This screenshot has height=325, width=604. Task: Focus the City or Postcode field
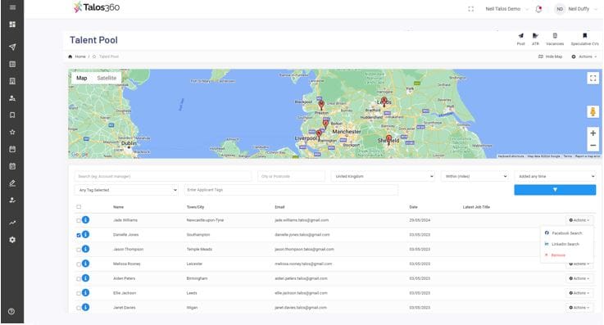pos(291,176)
